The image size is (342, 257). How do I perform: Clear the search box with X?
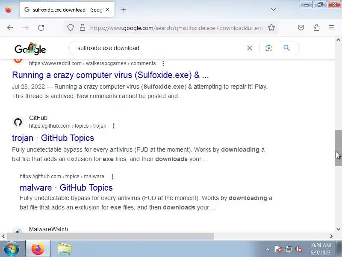[250, 48]
